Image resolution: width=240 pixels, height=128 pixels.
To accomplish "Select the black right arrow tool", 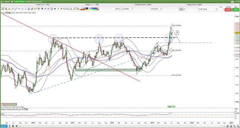I will pos(55,9).
